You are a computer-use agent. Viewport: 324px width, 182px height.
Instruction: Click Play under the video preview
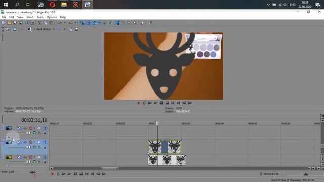(x=155, y=103)
